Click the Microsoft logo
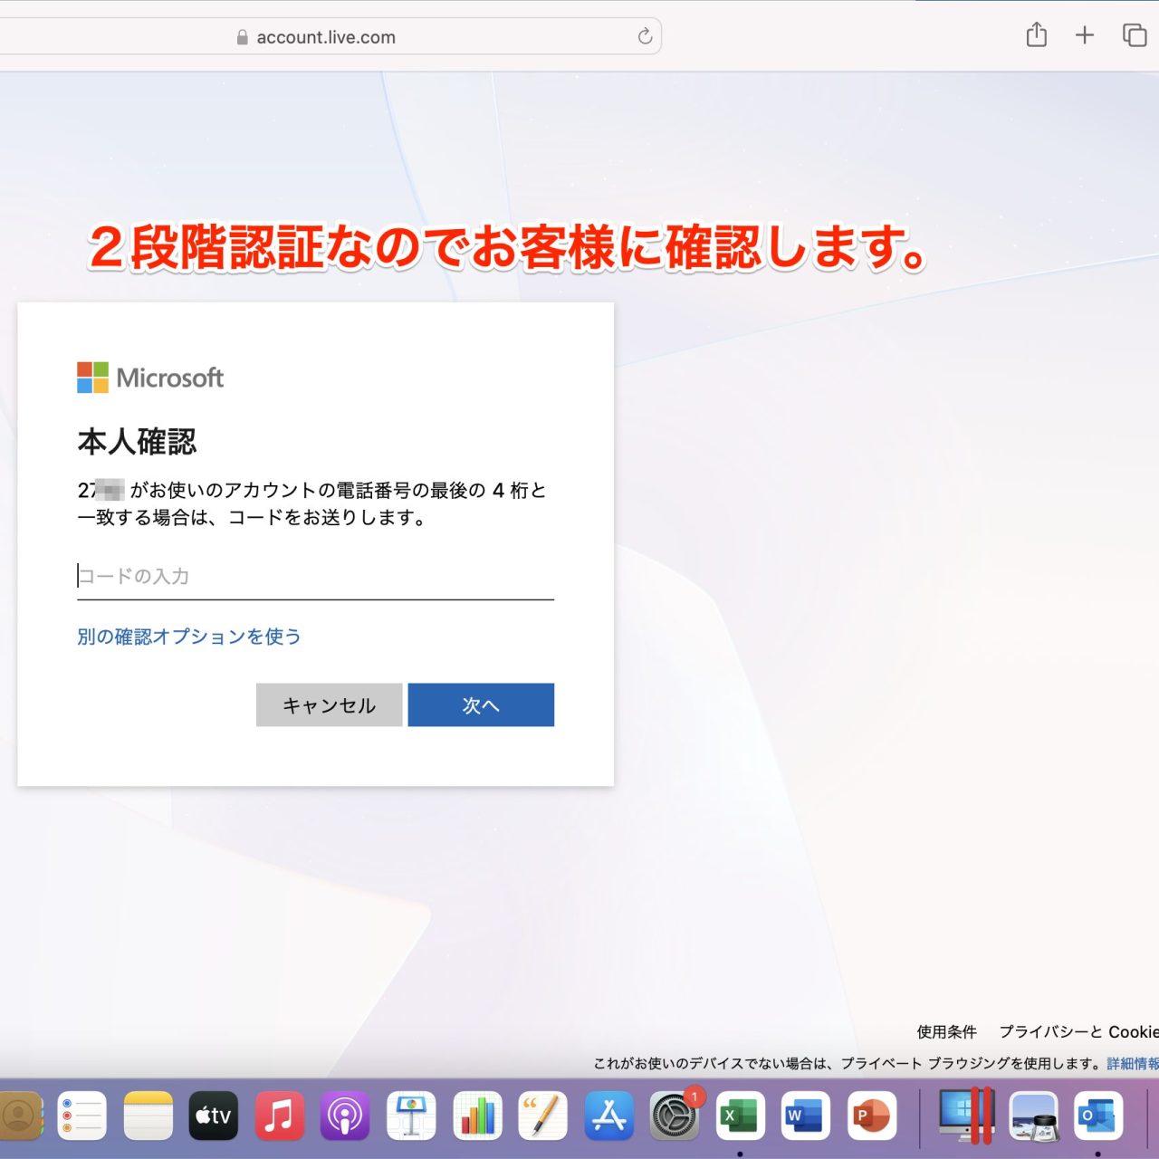The height and width of the screenshot is (1159, 1159). pyautogui.click(x=150, y=378)
